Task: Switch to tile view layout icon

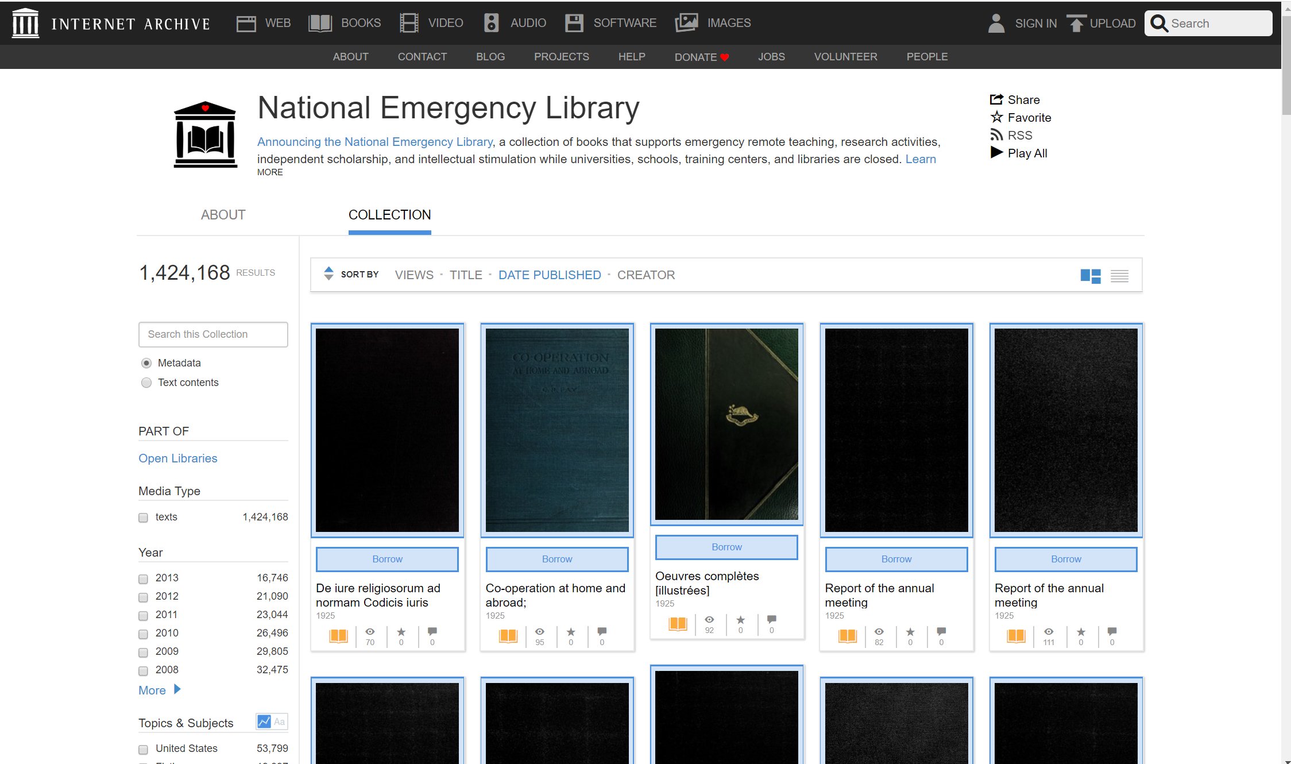Action: tap(1091, 276)
